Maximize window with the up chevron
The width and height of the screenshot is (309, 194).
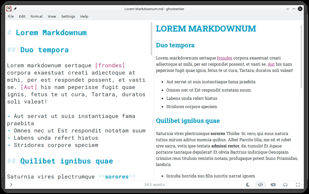click(x=294, y=9)
